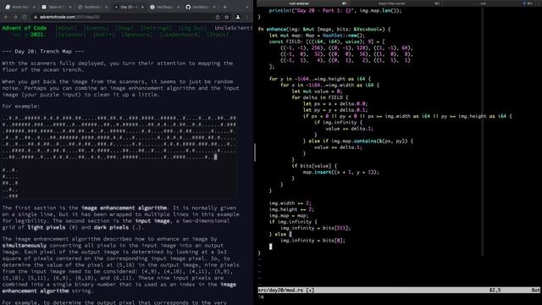Image resolution: width=542 pixels, height=305 pixels.
Task: Click the 'fn enhance' line in editor
Action: (x=324, y=29)
